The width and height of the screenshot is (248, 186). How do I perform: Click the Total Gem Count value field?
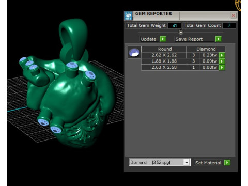coord(229,26)
